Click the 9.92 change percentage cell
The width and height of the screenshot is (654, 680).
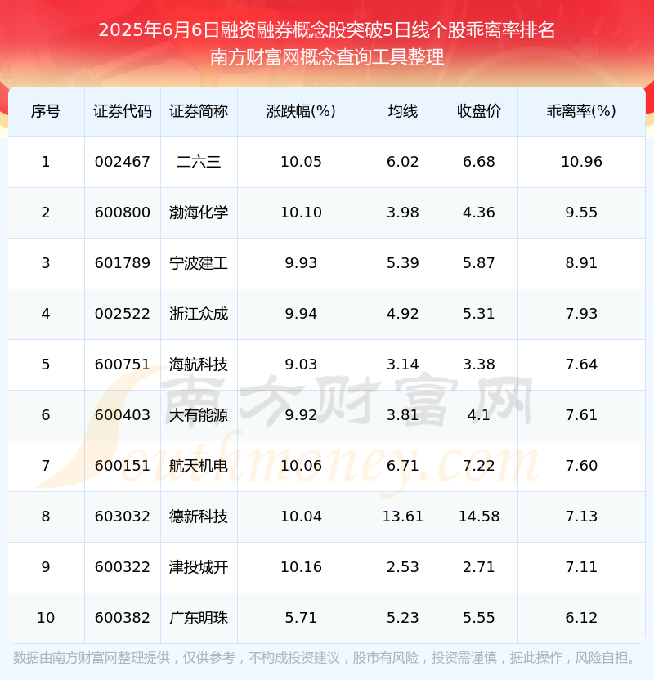(301, 415)
